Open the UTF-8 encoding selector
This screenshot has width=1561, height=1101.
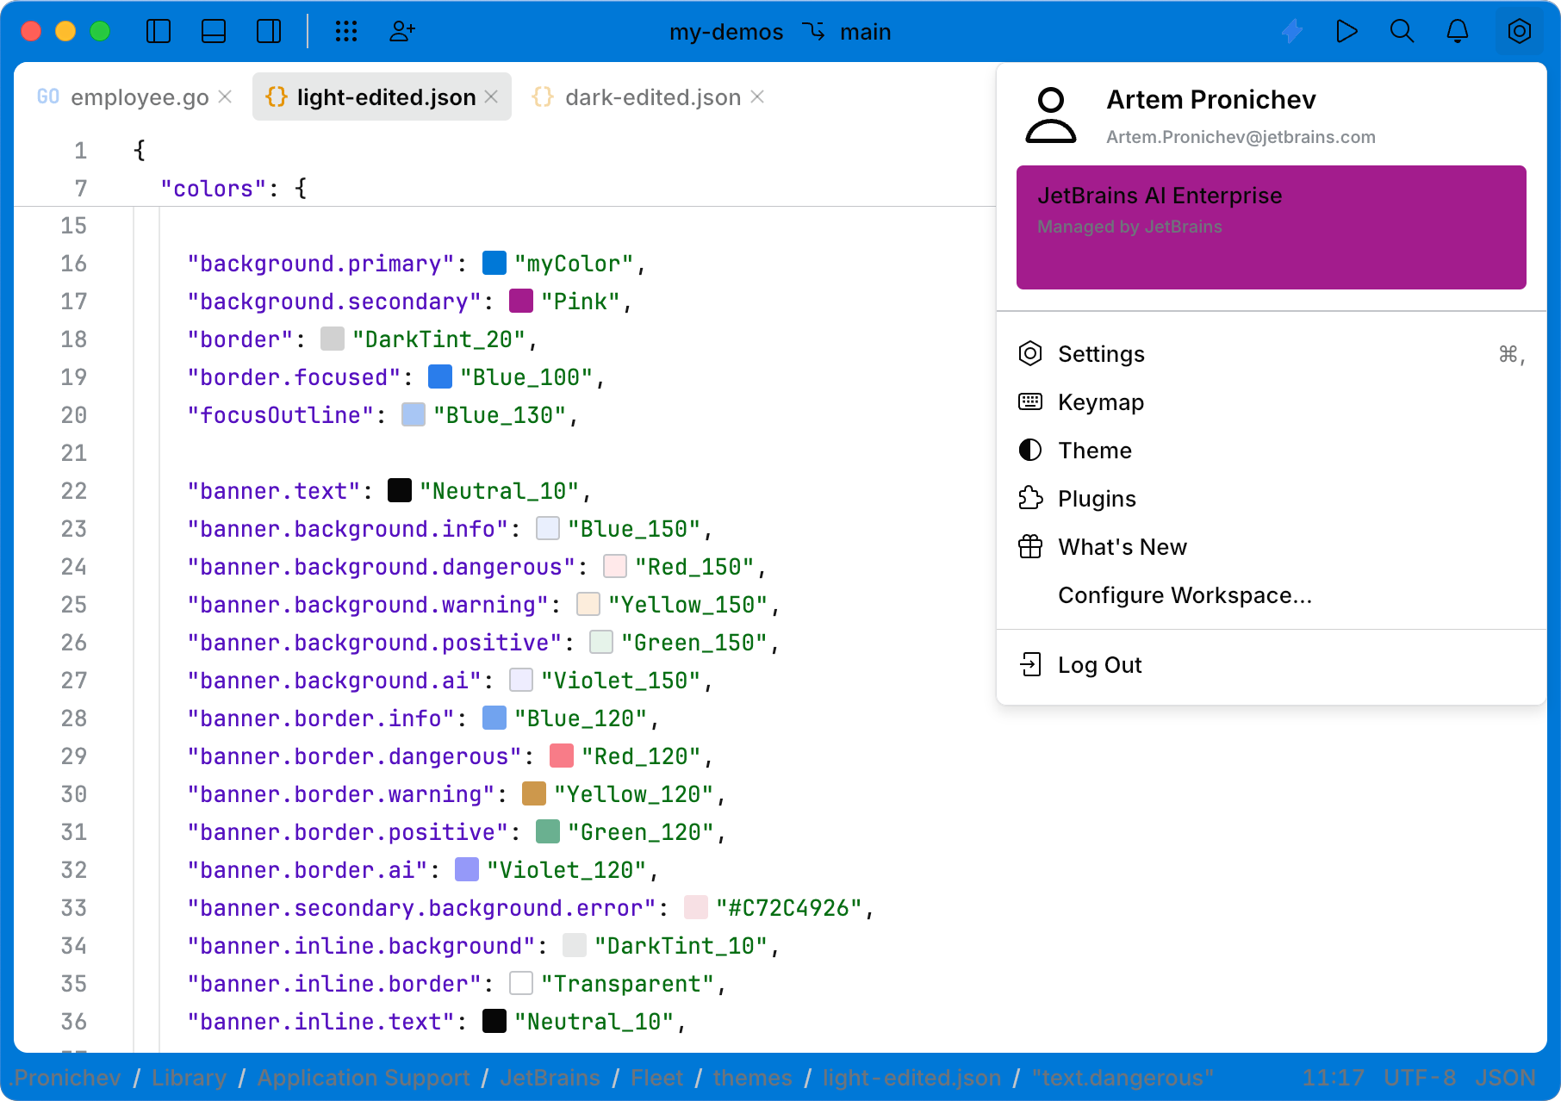[1419, 1078]
